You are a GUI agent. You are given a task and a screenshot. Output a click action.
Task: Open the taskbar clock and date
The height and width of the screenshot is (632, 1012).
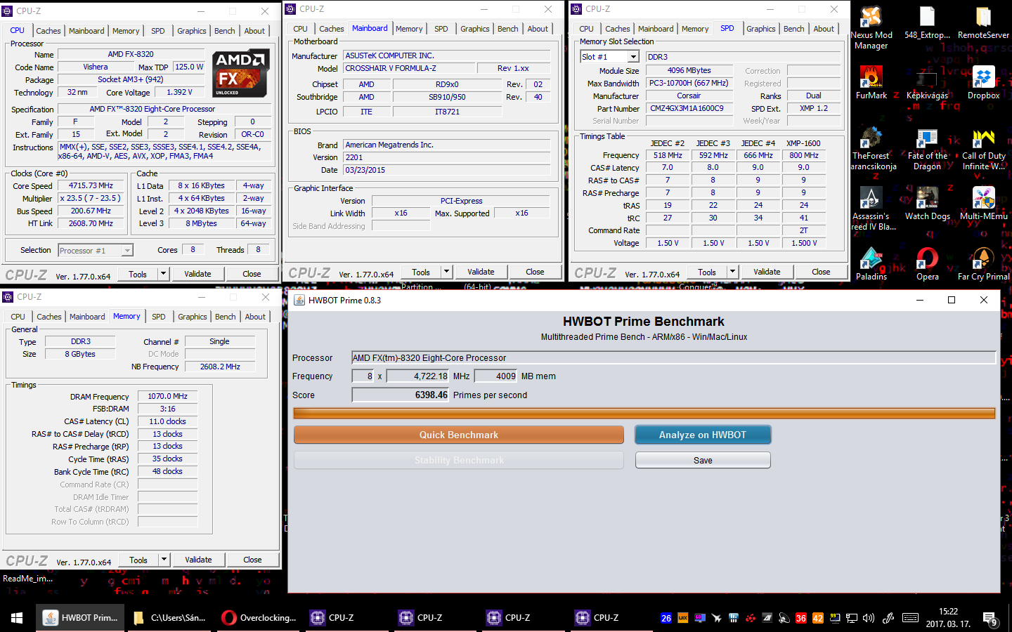[x=948, y=618]
